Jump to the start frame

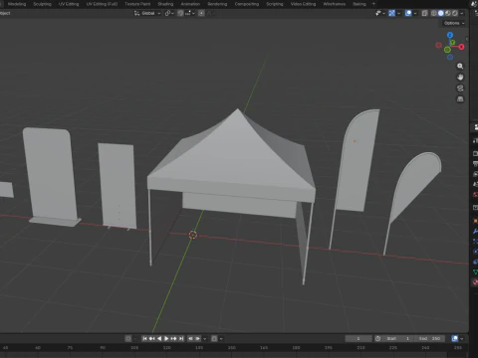pyautogui.click(x=144, y=338)
